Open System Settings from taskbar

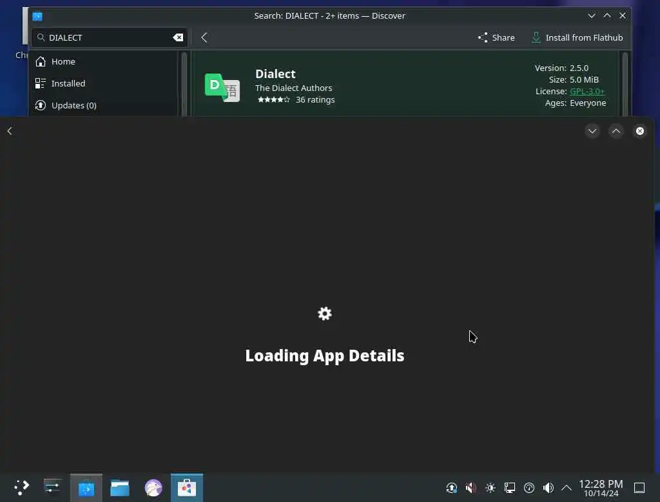coord(52,488)
